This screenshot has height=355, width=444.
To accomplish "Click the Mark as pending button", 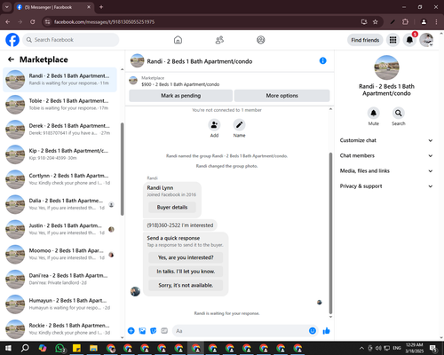I will pos(181,96).
